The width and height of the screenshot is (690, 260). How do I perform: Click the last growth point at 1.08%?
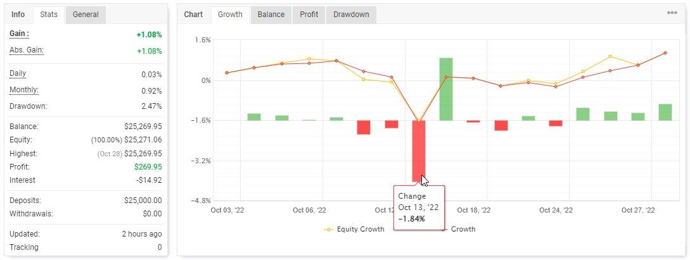click(665, 53)
